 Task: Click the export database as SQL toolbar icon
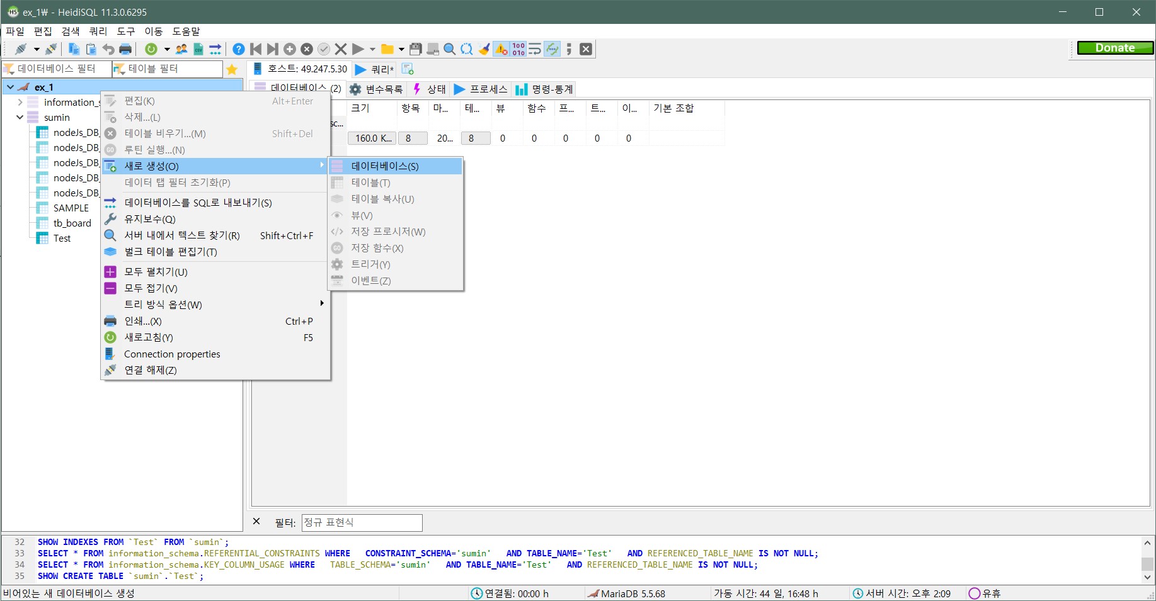click(x=215, y=49)
